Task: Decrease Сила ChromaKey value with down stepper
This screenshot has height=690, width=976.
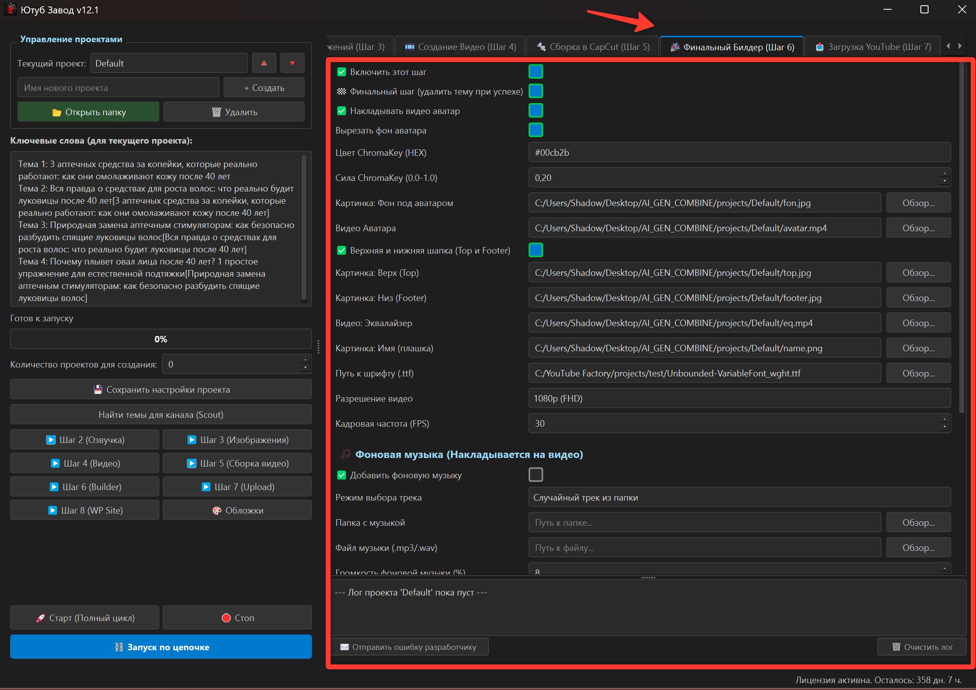Action: point(944,182)
